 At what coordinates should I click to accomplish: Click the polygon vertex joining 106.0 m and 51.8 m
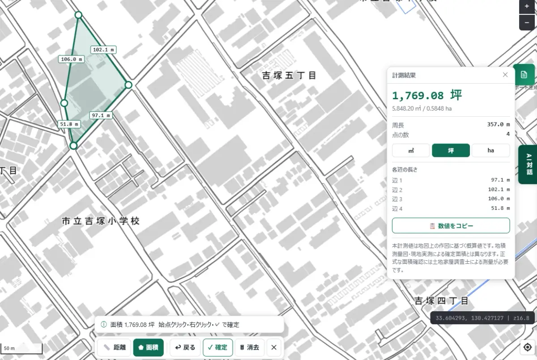(x=64, y=103)
